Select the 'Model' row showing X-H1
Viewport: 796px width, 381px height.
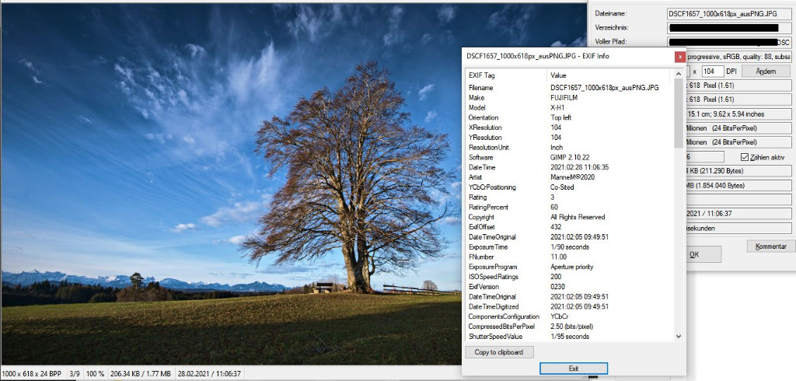point(570,108)
